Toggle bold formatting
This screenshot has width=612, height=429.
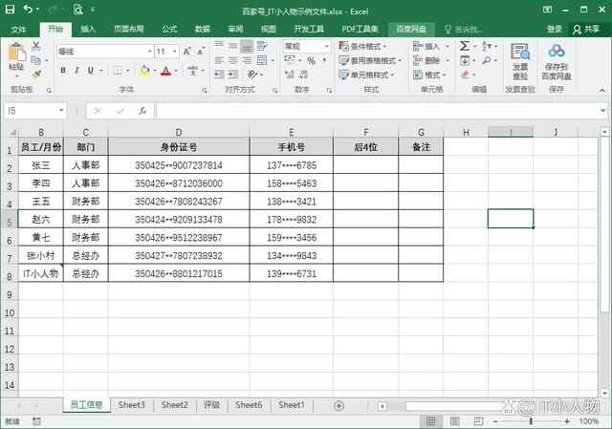[63, 71]
